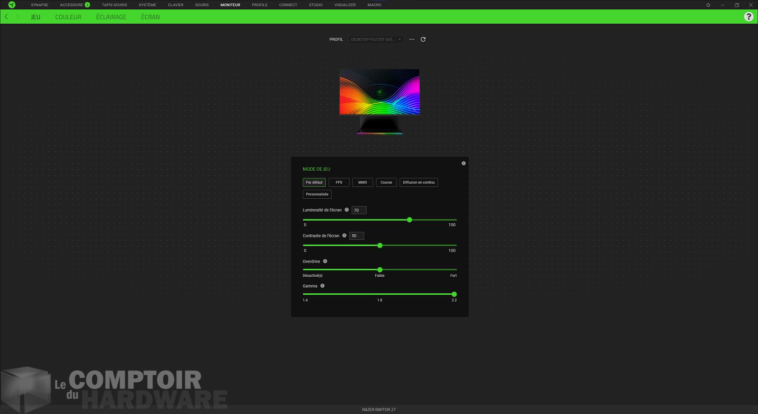Show info for Contraste de l'écran
Image resolution: width=758 pixels, height=414 pixels.
[x=344, y=235]
